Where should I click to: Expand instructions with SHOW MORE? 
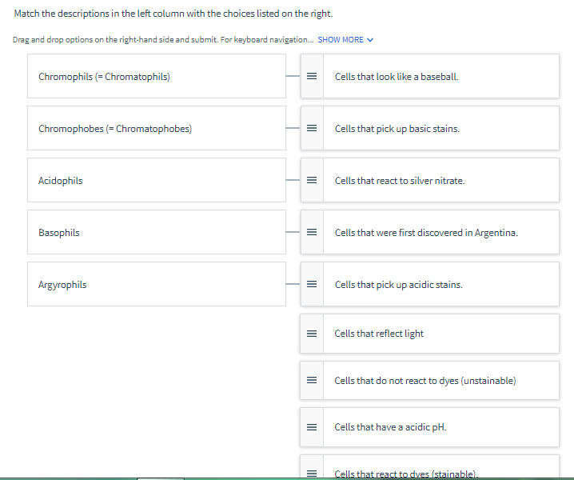pos(345,39)
